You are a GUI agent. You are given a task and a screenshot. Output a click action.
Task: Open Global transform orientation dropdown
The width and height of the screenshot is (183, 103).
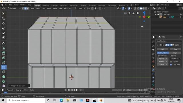coord(80,8)
